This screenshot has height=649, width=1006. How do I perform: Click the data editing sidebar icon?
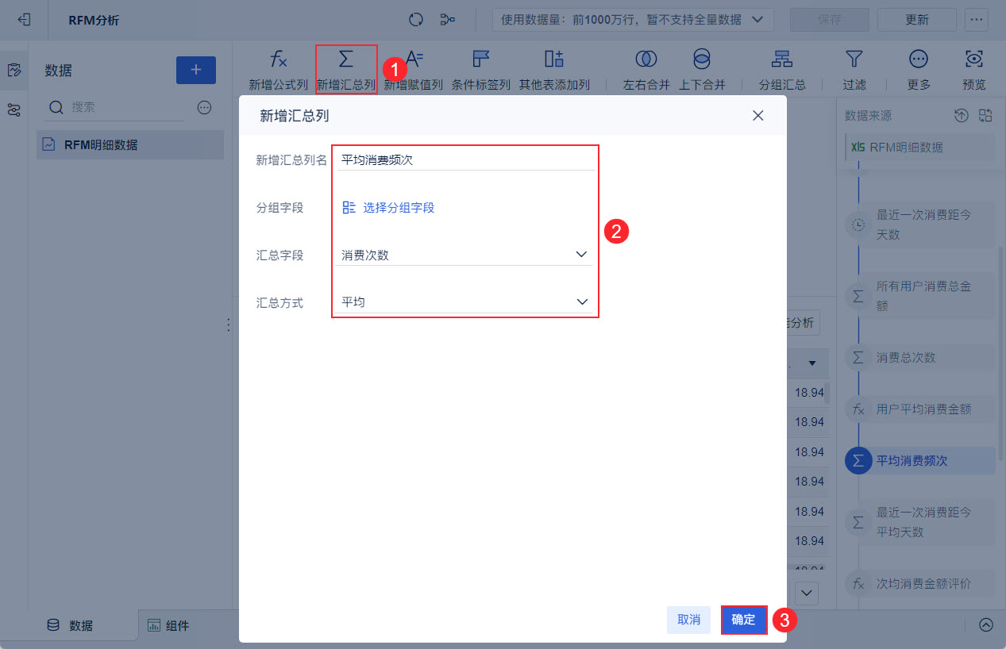pyautogui.click(x=13, y=70)
